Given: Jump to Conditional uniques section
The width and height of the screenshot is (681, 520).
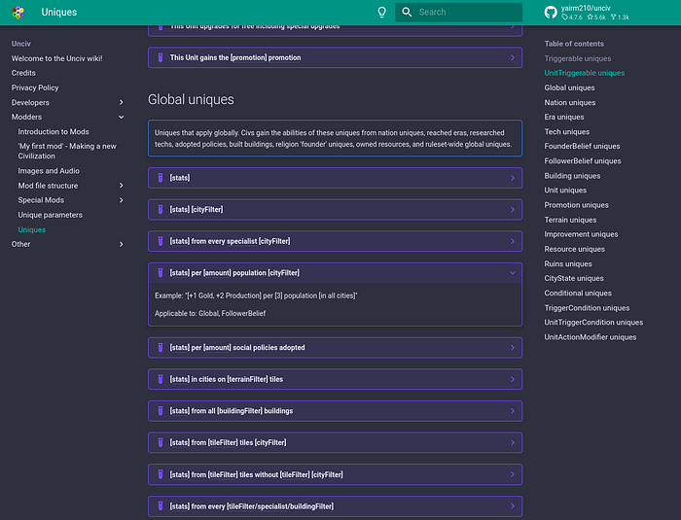Looking at the screenshot, I should click(578, 293).
